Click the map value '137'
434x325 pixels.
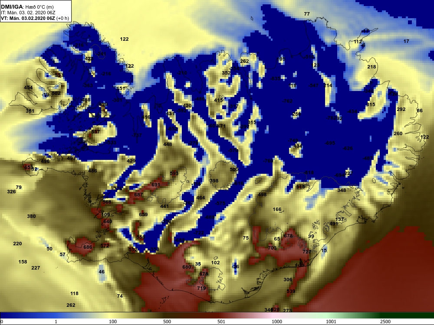coord(339,219)
